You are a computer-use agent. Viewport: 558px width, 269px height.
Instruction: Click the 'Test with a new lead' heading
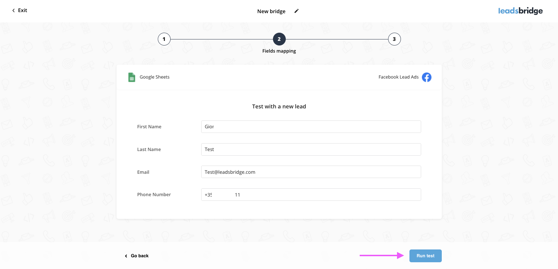tap(279, 107)
